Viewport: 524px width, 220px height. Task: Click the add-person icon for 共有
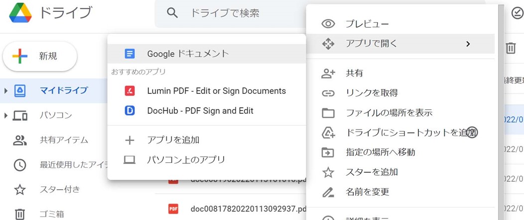tap(328, 73)
